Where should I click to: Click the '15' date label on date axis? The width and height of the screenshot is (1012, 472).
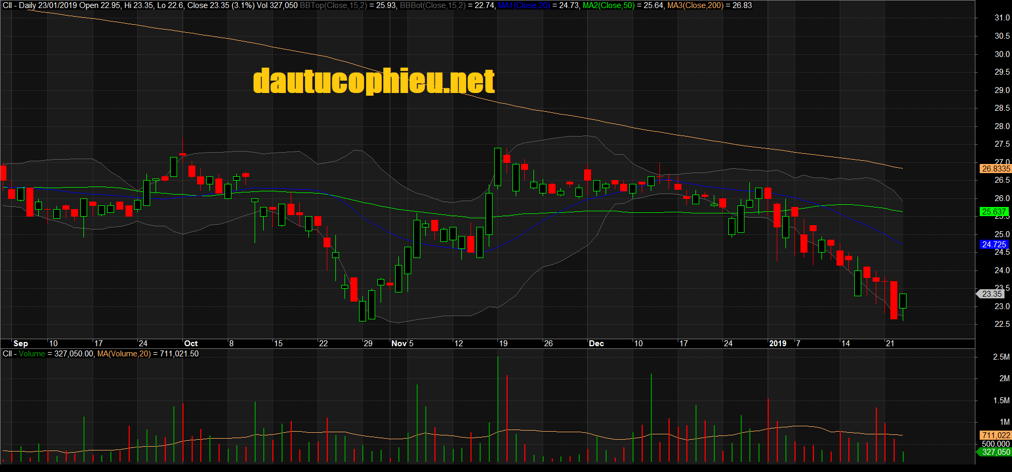(278, 344)
